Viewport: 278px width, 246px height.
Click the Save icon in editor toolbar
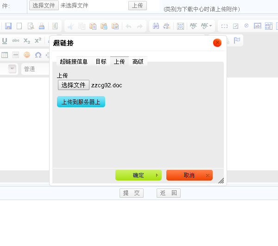[8, 26]
